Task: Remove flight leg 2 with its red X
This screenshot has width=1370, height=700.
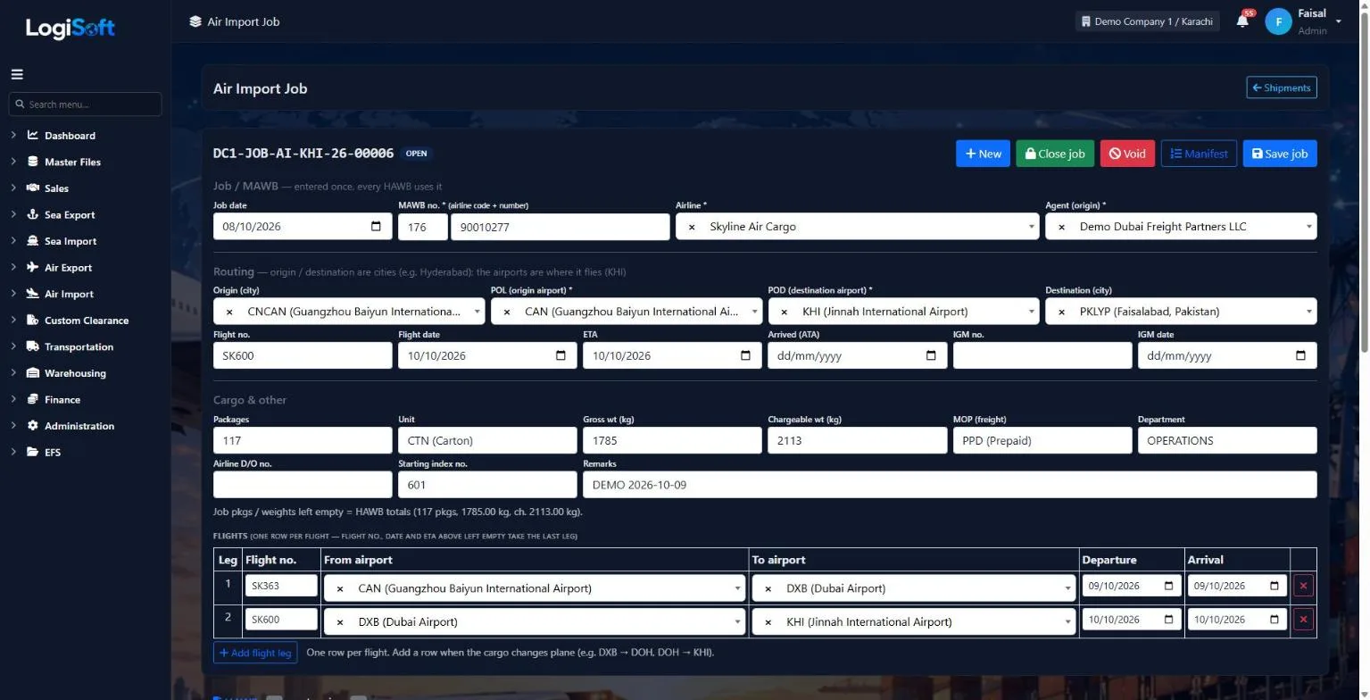Action: [1303, 620]
